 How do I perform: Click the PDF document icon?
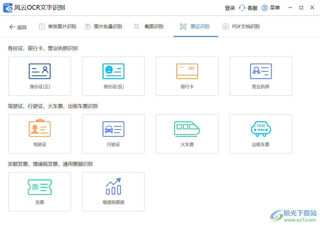click(226, 27)
